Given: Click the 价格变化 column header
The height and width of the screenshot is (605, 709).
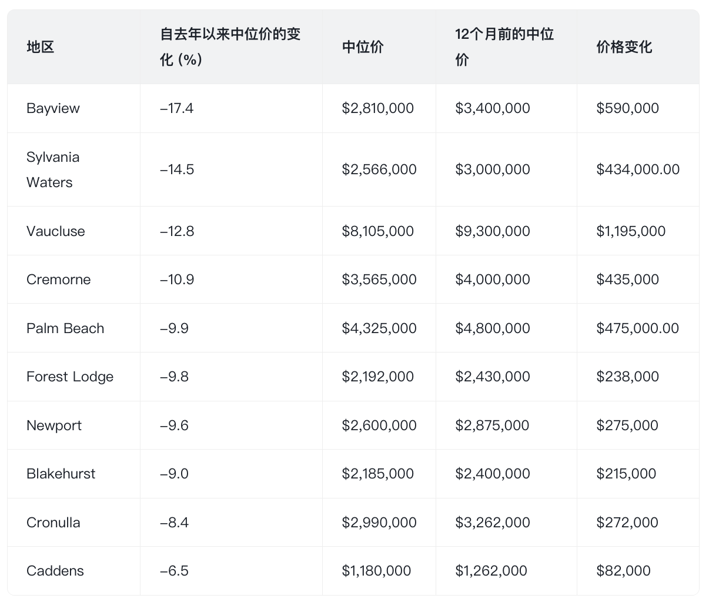Looking at the screenshot, I should click(624, 47).
